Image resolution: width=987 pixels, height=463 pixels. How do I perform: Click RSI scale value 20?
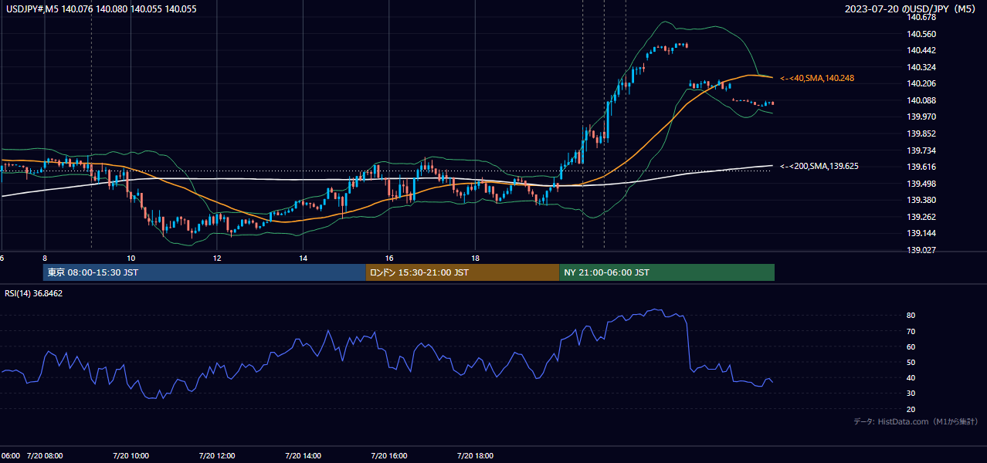click(911, 409)
